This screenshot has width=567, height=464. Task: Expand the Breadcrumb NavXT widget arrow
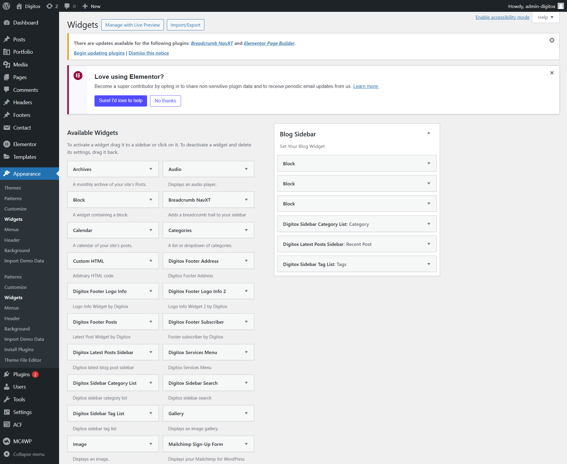point(246,200)
